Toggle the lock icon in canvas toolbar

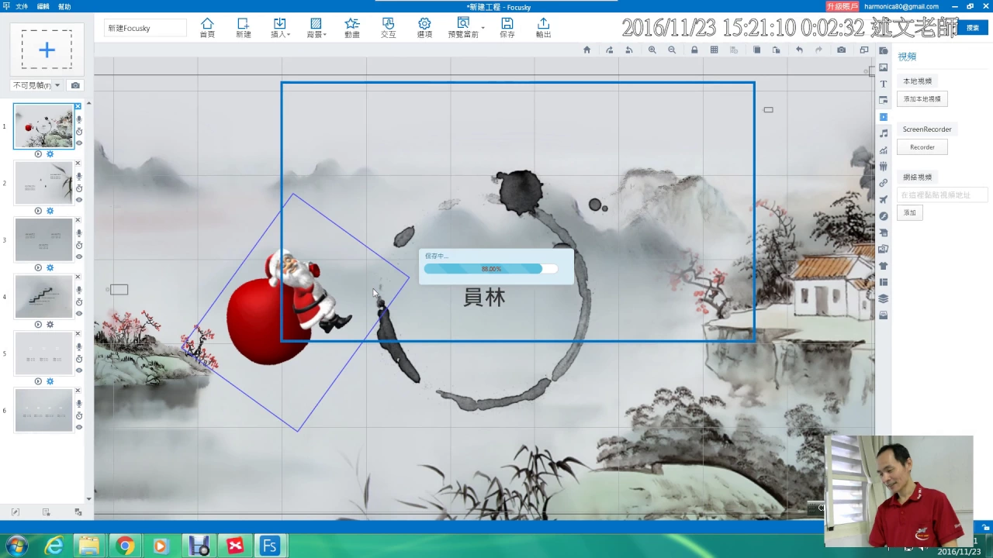tap(694, 50)
